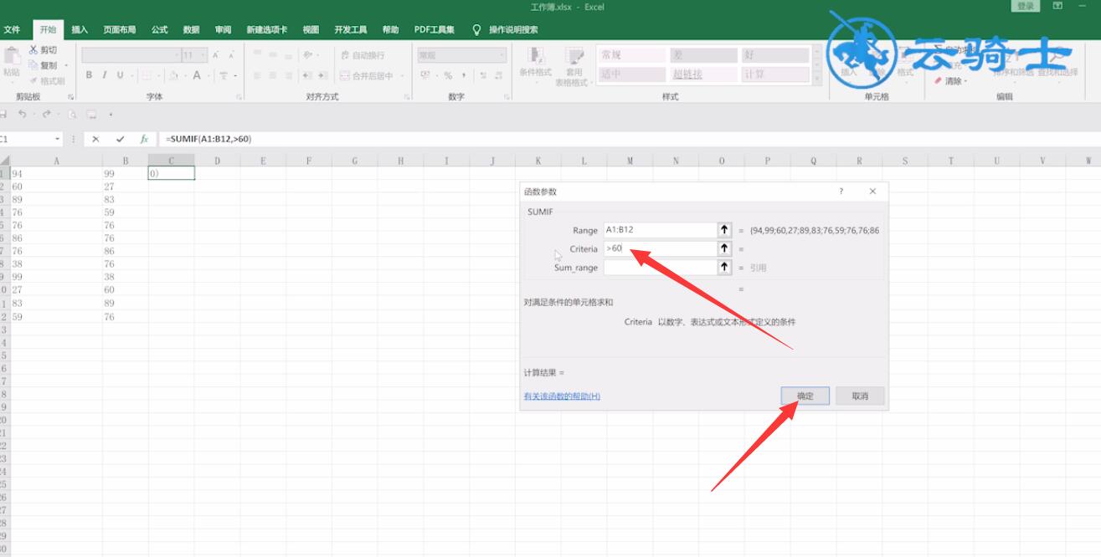
Task: Focus the Range input field
Action: click(x=660, y=230)
